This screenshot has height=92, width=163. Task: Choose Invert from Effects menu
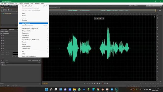pyautogui.click(x=33, y=14)
